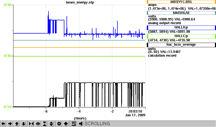Screen dimensions: 216x127
Task: Click the Jan 17, 2009 date label
Action: [x=135, y=115]
